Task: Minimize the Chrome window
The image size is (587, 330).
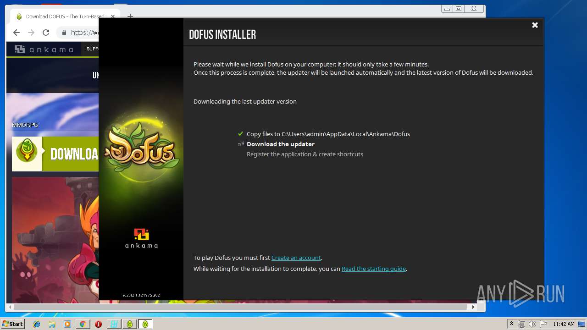Action: pyautogui.click(x=447, y=9)
